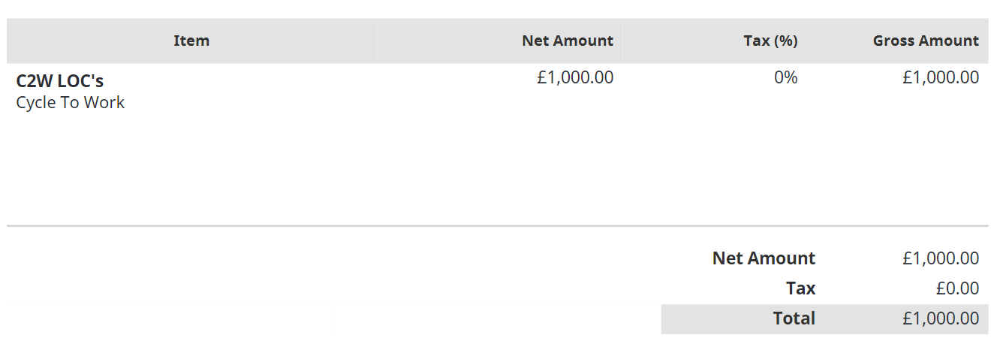
Task: Click the Total label in shaded row
Action: (794, 318)
